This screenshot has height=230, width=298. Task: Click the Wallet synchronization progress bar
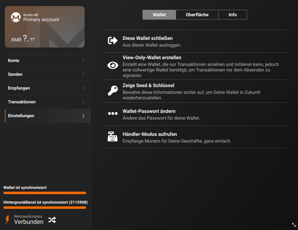pos(45,193)
